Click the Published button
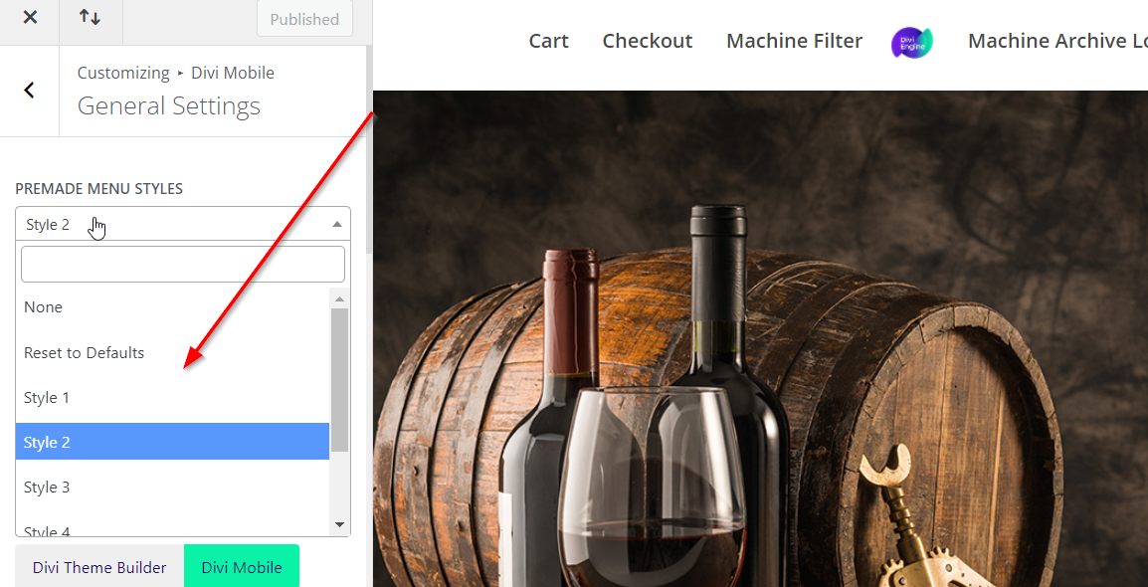1148x587 pixels. coord(304,19)
